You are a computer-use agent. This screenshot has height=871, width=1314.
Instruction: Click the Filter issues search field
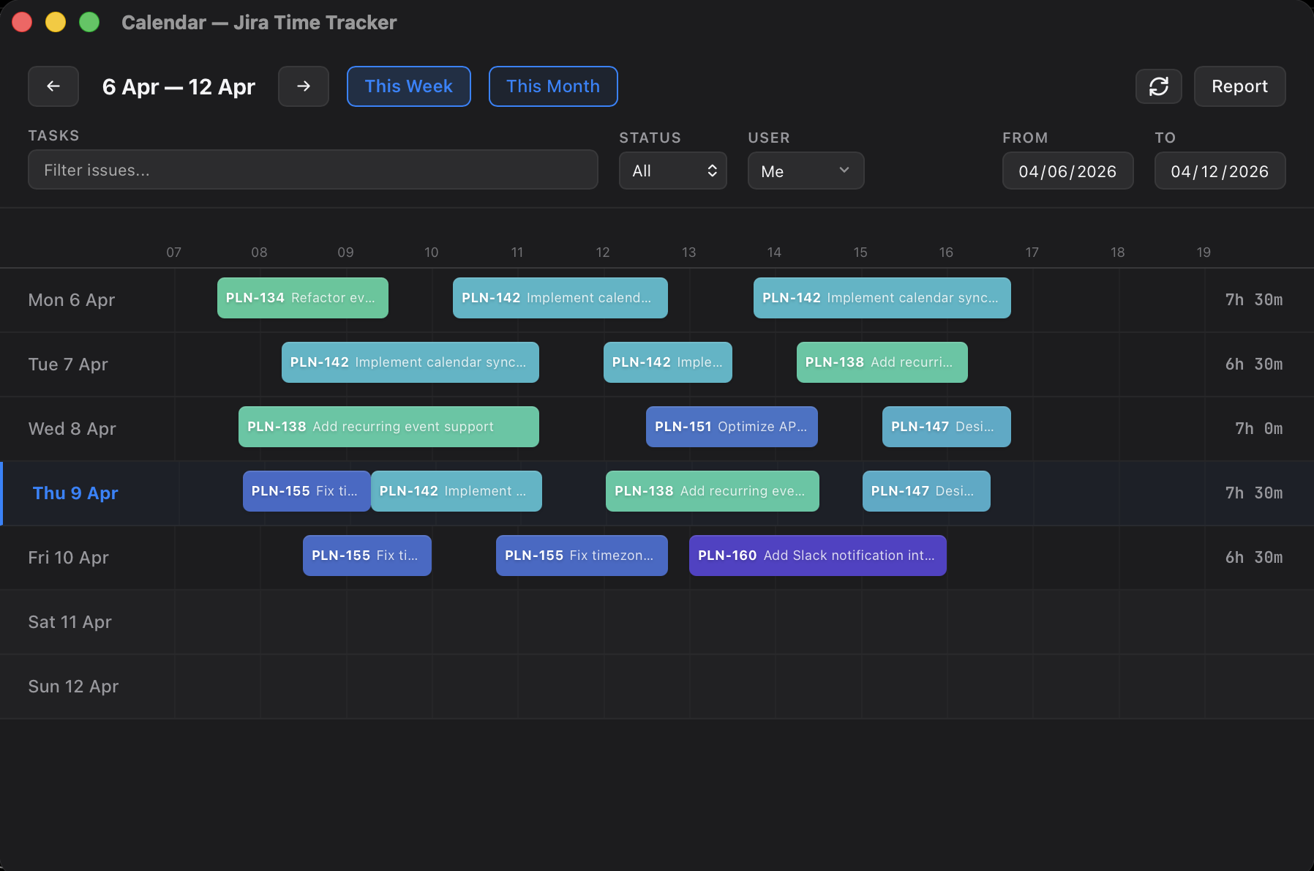312,170
